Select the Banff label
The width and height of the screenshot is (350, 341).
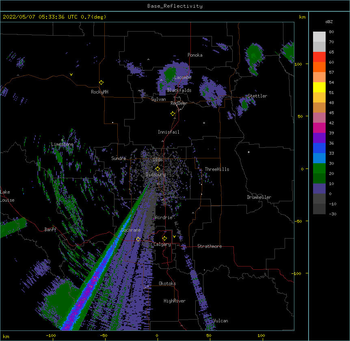[x=50, y=230]
